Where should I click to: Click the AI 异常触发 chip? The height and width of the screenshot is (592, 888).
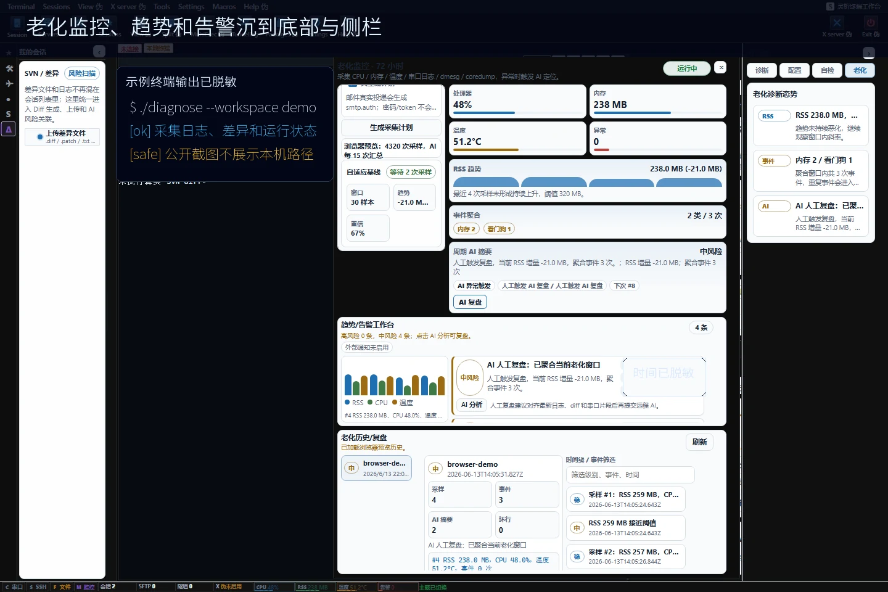[x=474, y=286]
